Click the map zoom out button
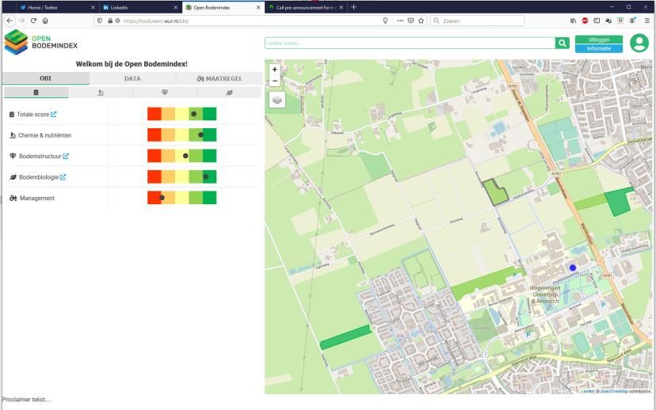Screen dimensions: 656x410 pos(274,81)
